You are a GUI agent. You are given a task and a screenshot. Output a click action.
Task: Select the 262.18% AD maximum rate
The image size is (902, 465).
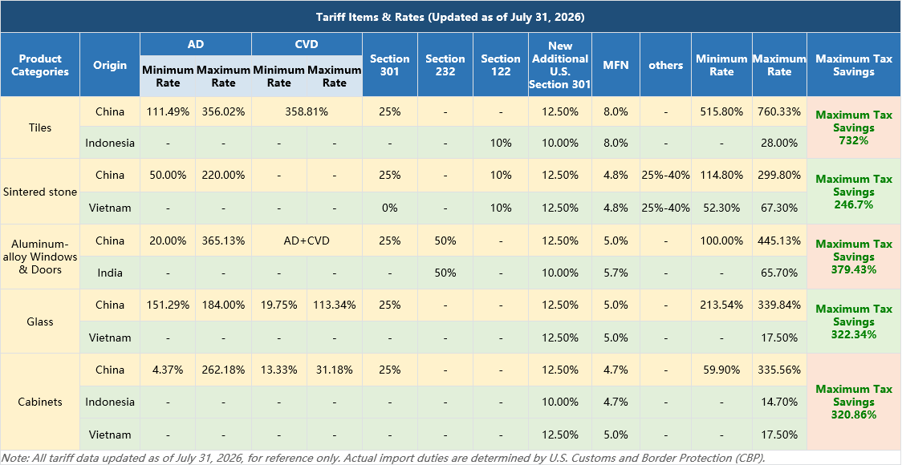point(223,370)
